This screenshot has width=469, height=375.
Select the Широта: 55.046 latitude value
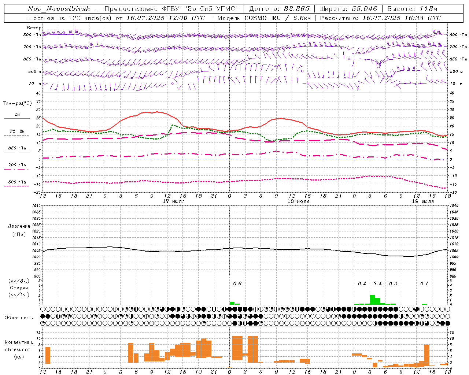[x=348, y=9]
